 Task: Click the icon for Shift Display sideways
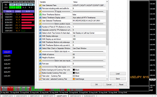pyautogui.click(x=40, y=36)
